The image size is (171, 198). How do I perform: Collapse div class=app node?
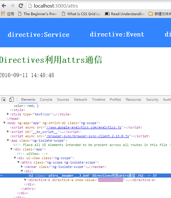tap(11, 149)
